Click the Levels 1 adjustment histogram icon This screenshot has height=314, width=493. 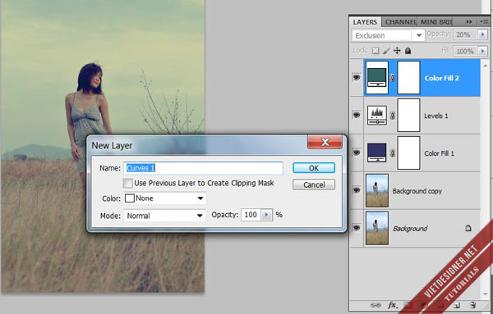tap(377, 115)
